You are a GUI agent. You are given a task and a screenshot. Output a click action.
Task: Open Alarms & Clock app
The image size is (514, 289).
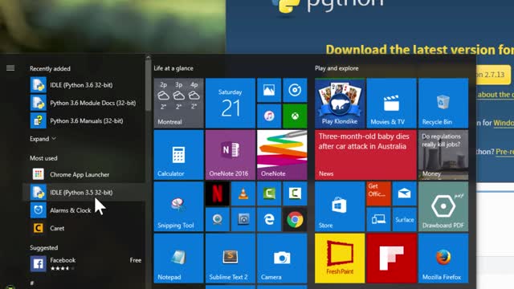(x=84, y=210)
